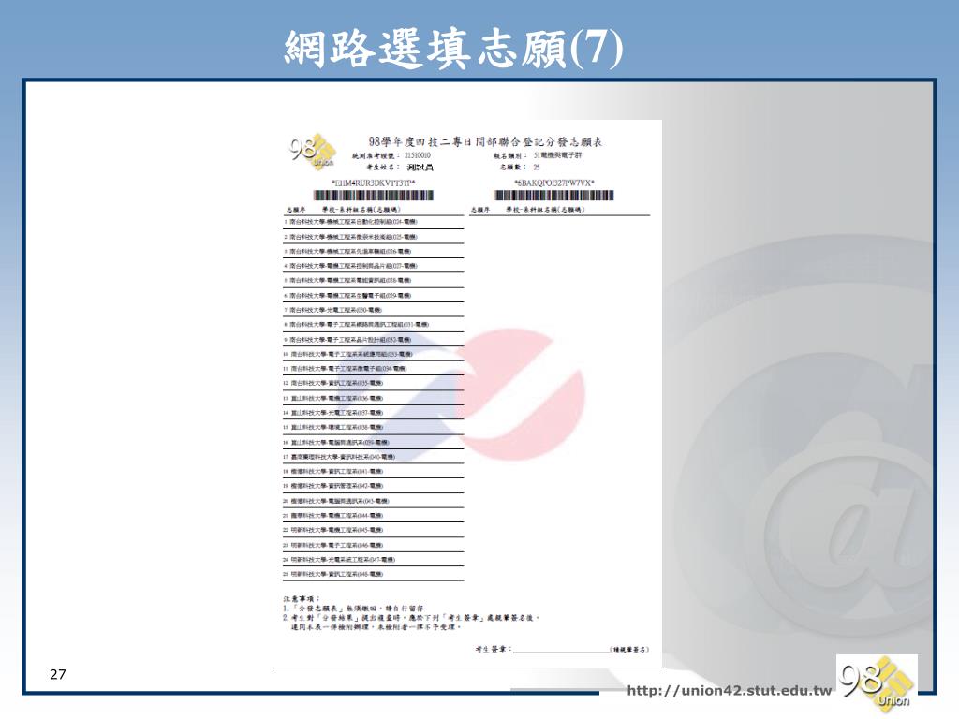The width and height of the screenshot is (959, 719).
Task: Select choice row 16 with code 039-電機
Action: (373, 442)
